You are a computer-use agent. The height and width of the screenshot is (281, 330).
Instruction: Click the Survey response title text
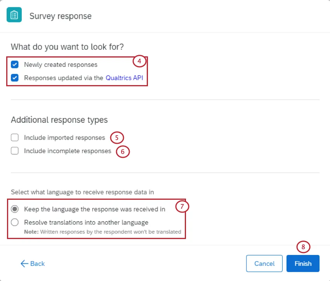pyautogui.click(x=60, y=16)
